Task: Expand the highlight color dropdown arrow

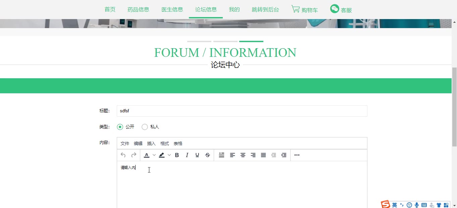Action: (169, 155)
